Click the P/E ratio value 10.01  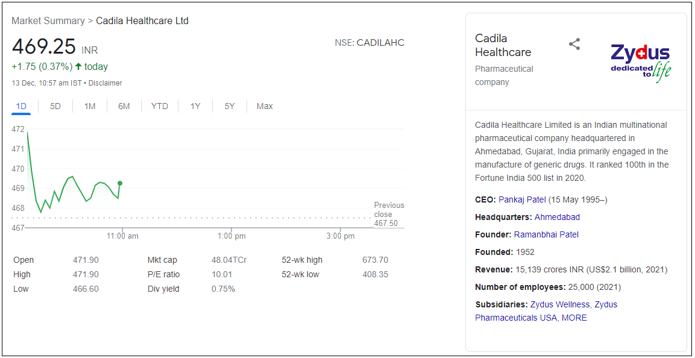[222, 274]
